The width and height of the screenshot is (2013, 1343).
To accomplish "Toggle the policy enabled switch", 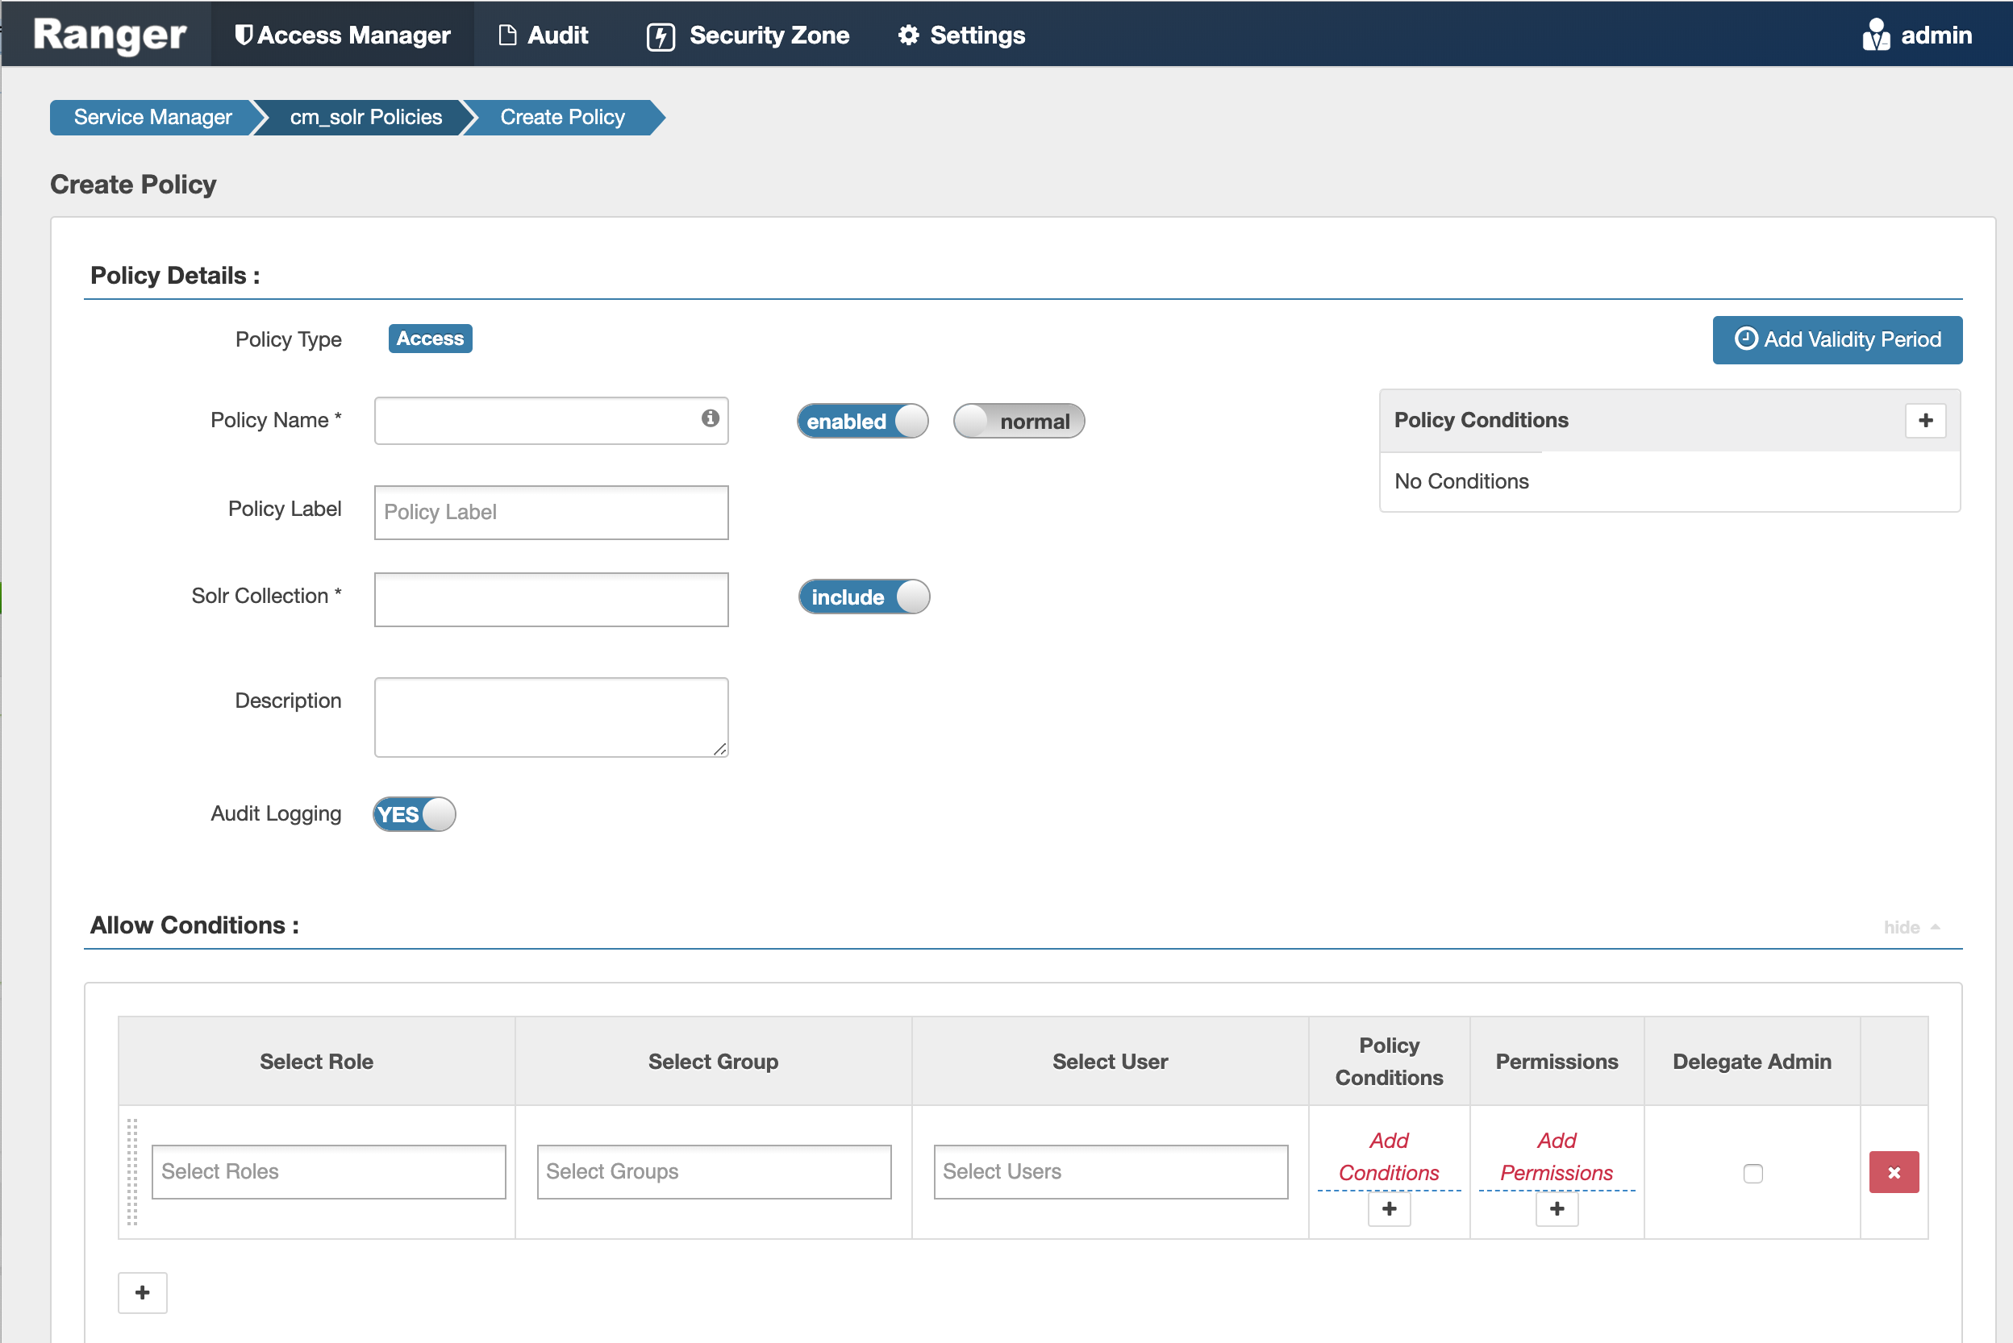I will pos(862,421).
